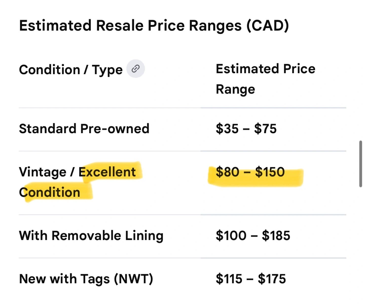The image size is (365, 304).
Task: Click the New with Tags (NWT) label
Action: 86,279
